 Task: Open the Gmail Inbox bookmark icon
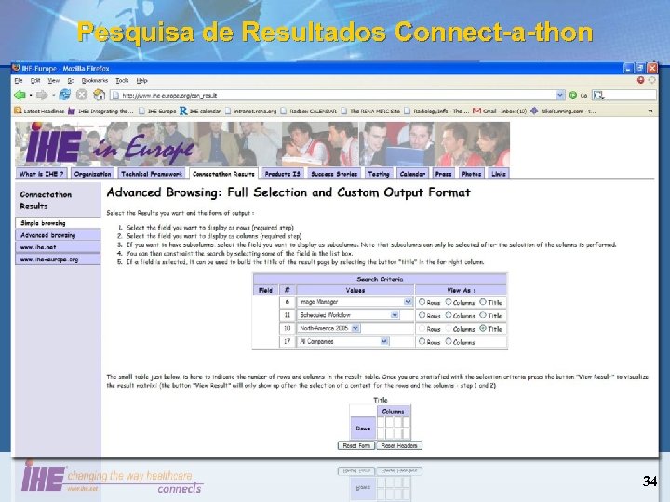[476, 111]
